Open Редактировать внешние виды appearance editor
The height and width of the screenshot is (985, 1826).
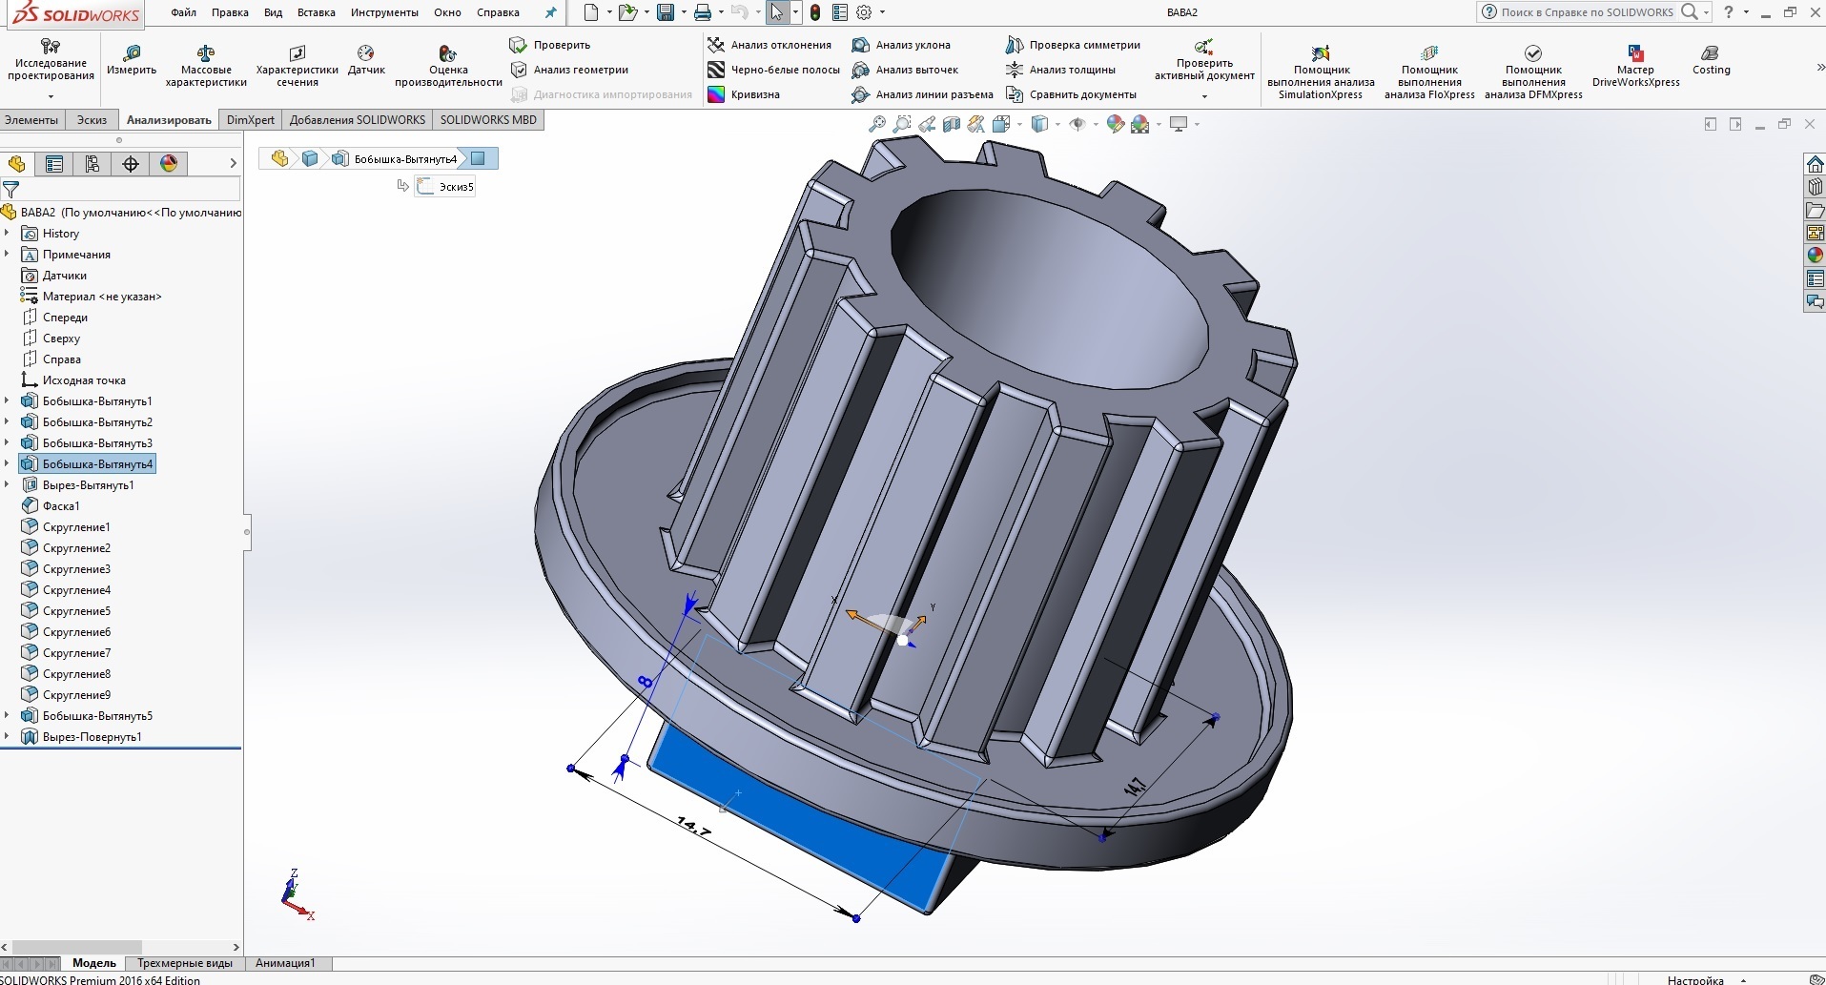tap(1115, 124)
